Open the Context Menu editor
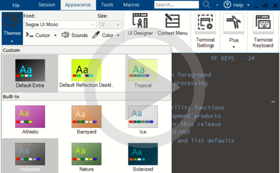 [x=173, y=24]
